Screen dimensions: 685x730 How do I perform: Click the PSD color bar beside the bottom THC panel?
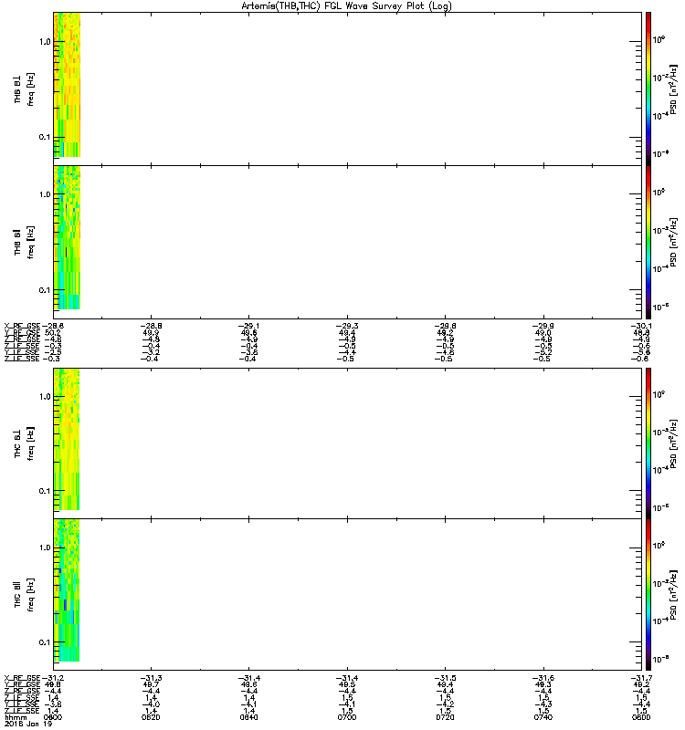pyautogui.click(x=648, y=595)
